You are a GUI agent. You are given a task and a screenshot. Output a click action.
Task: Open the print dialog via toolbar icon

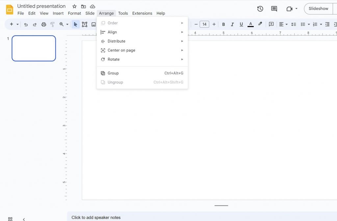(x=43, y=24)
